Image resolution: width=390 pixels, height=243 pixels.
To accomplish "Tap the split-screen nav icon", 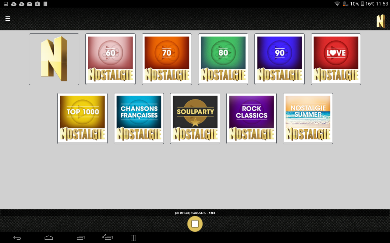I will pos(133,238).
